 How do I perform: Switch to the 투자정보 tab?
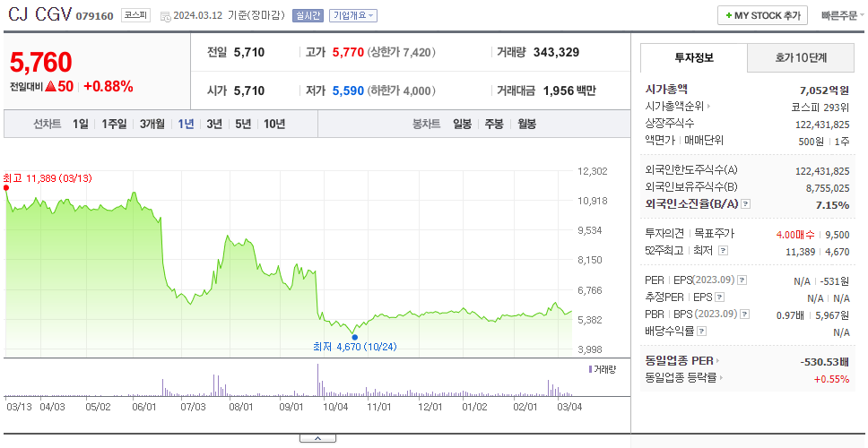pyautogui.click(x=694, y=57)
